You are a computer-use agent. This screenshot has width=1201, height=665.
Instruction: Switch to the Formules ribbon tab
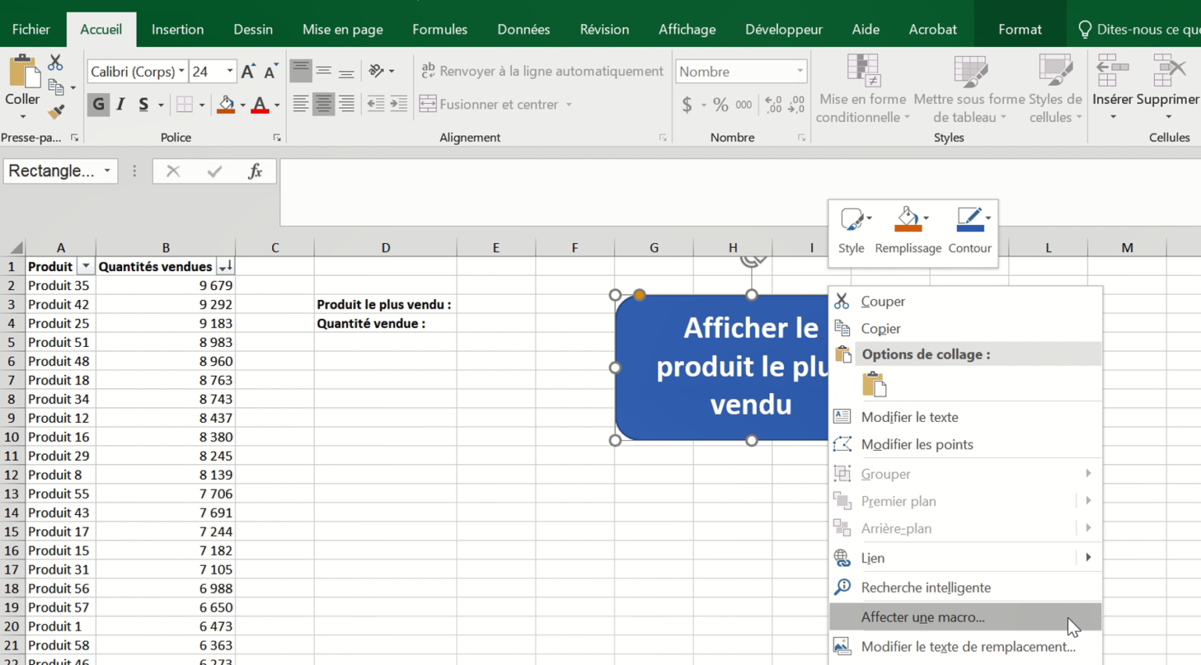pyautogui.click(x=439, y=30)
